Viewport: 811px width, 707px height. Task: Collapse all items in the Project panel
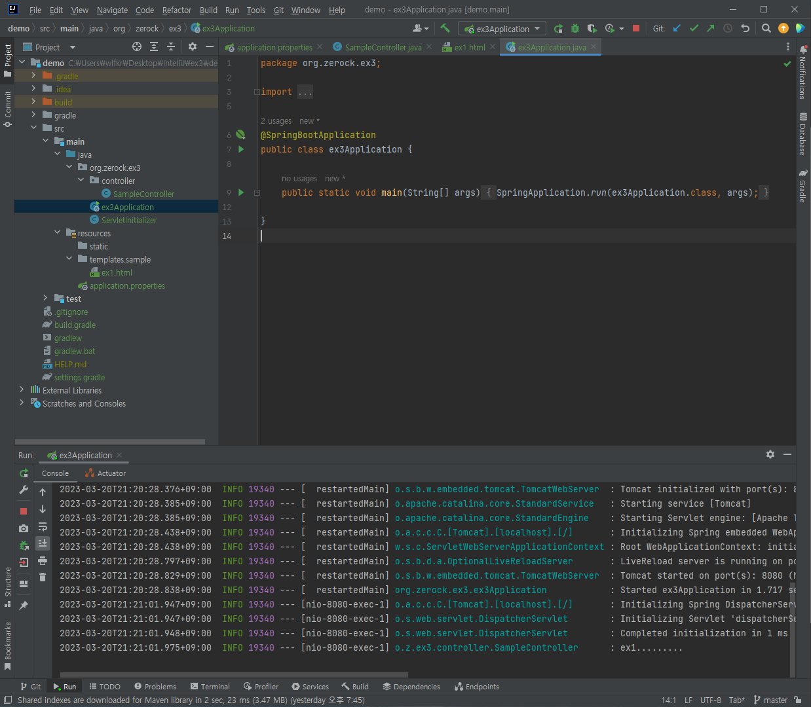pos(170,46)
